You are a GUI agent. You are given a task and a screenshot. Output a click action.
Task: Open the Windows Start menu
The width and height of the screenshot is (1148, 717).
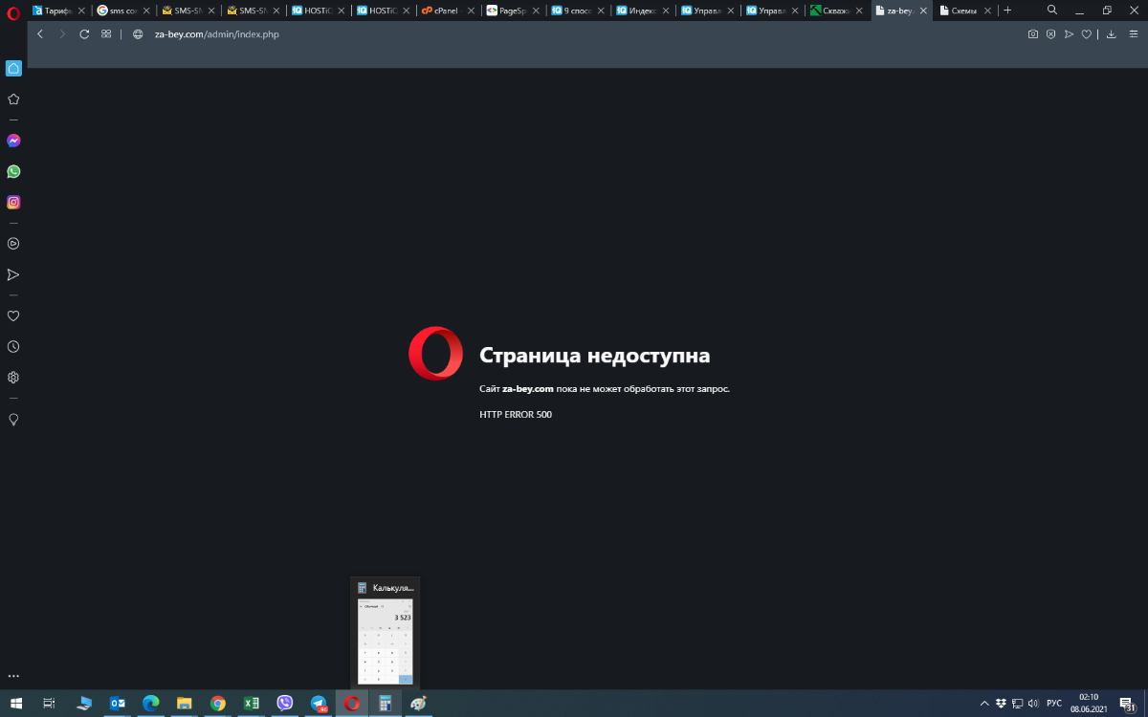coord(16,703)
